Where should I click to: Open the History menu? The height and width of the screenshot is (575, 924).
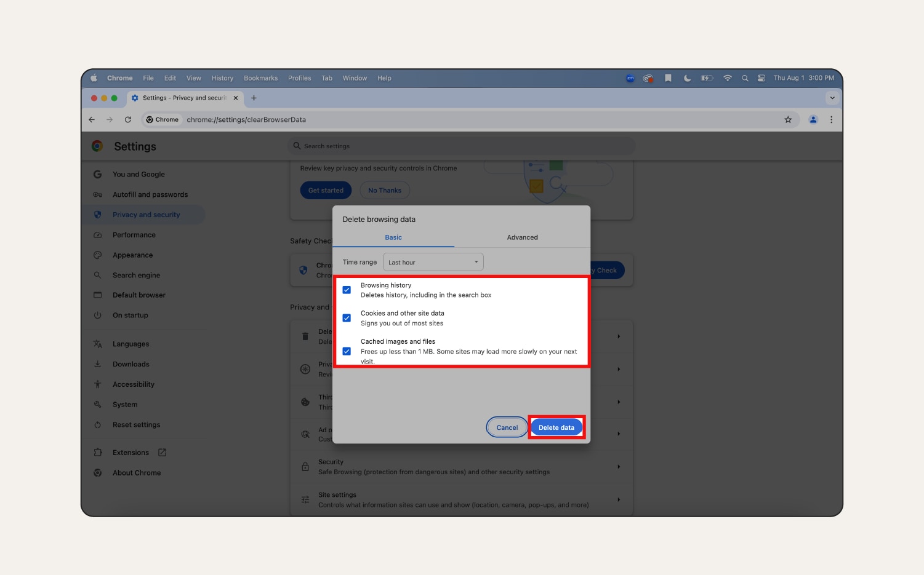click(222, 78)
